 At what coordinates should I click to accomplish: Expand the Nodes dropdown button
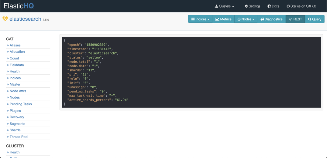(x=246, y=19)
